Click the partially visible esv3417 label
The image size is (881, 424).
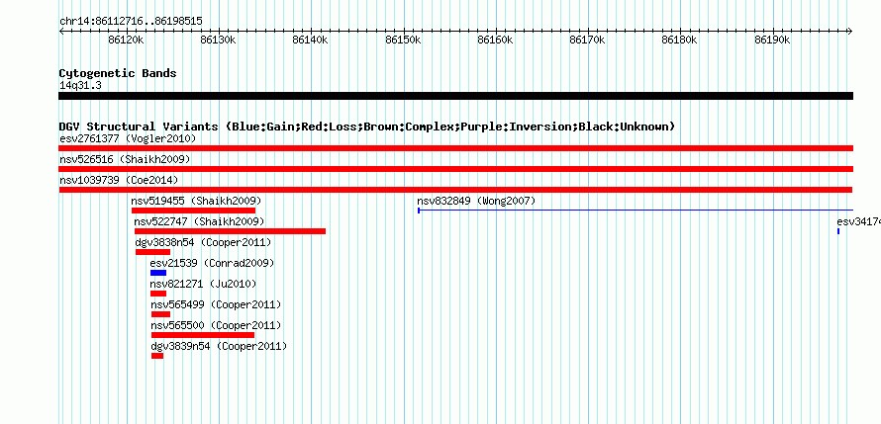(858, 221)
